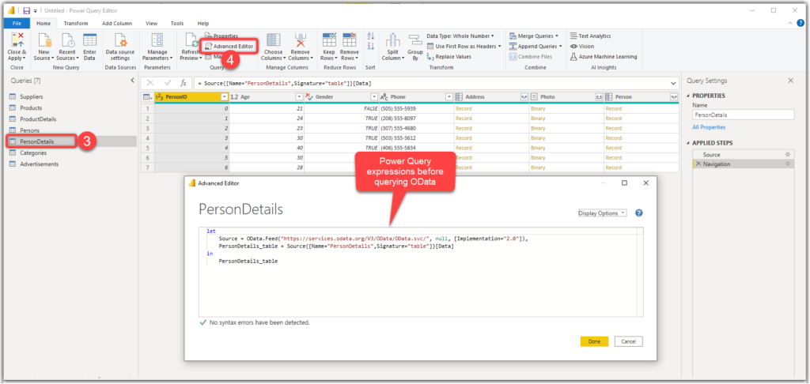Switch to the View tab
This screenshot has height=384, width=810.
click(x=151, y=23)
